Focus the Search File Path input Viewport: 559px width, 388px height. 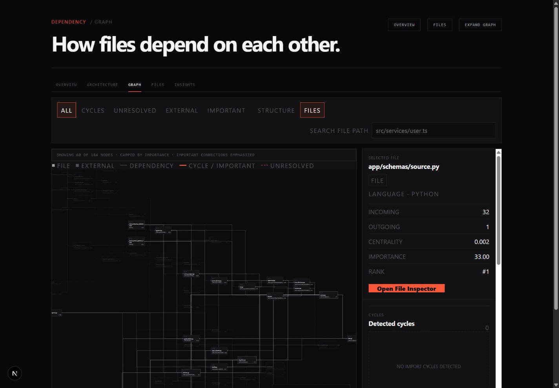(433, 131)
